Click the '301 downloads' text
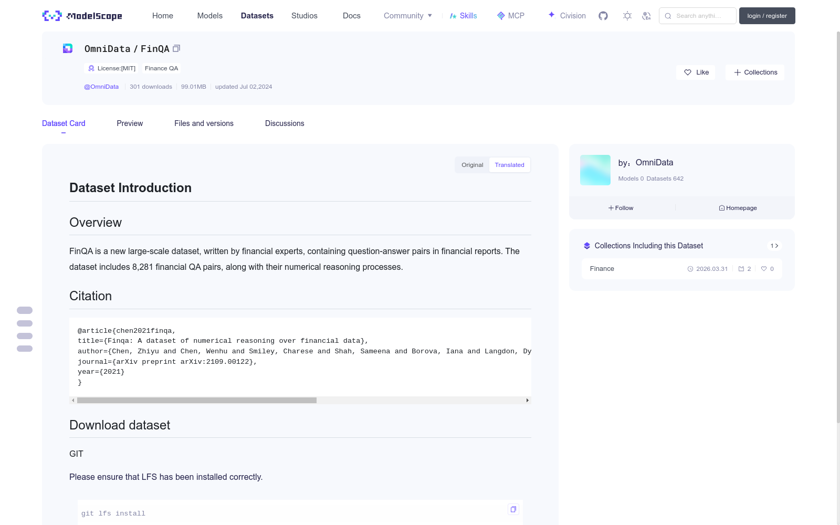Image resolution: width=840 pixels, height=525 pixels. [151, 87]
